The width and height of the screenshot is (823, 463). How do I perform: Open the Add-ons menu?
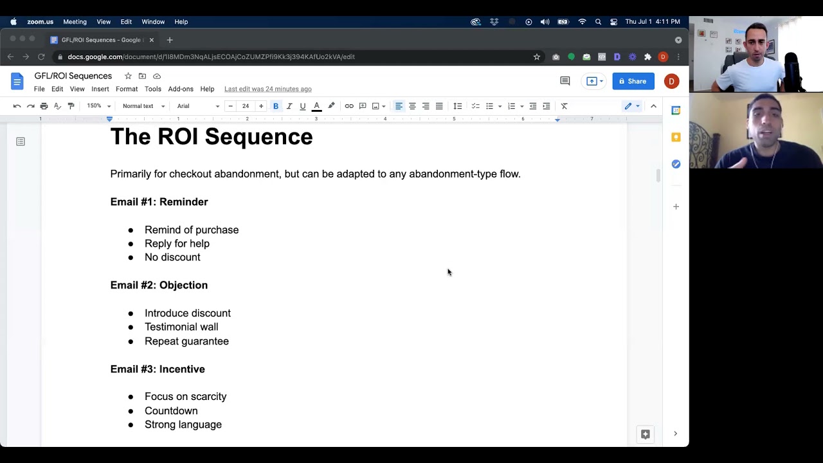[x=181, y=89]
